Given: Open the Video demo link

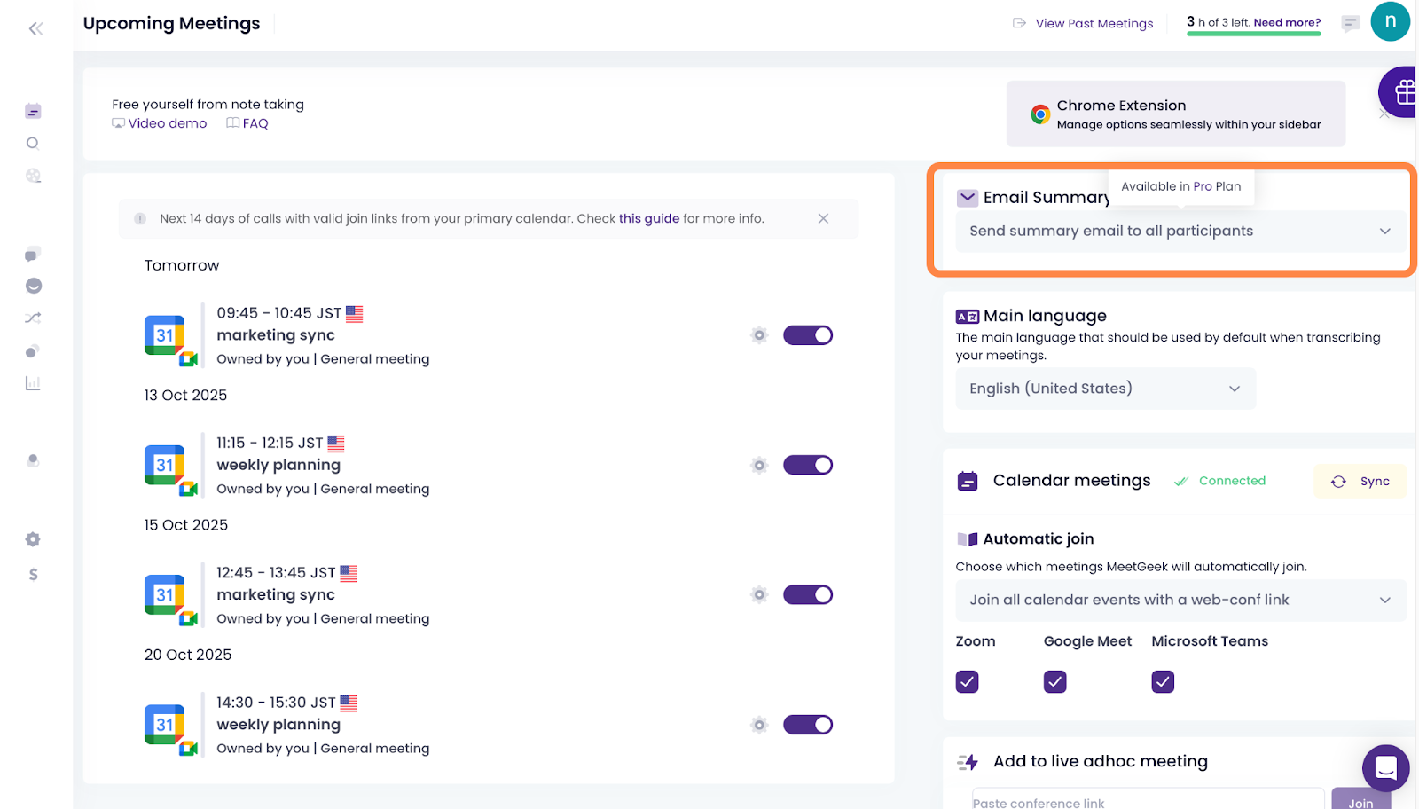Looking at the screenshot, I should click(167, 124).
